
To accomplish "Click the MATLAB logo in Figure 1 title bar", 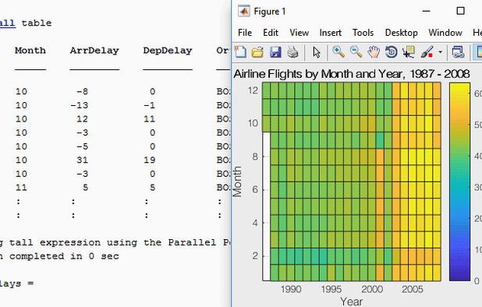I will coord(244,12).
